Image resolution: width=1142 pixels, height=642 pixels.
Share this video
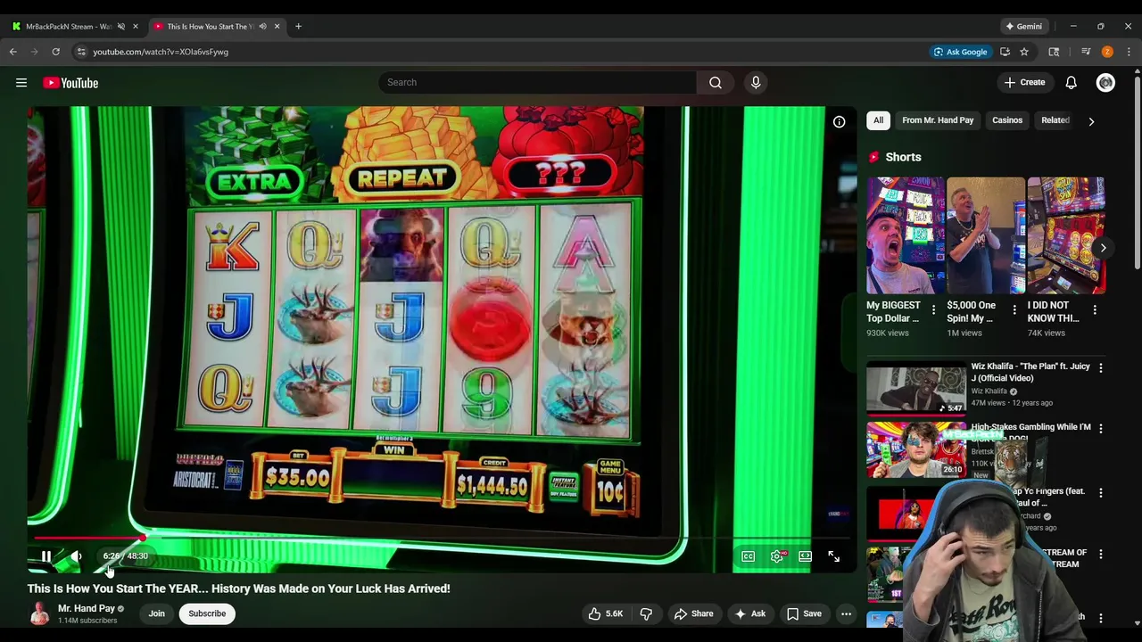694,613
